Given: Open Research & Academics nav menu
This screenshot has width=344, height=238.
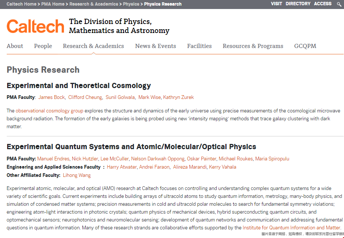Looking at the screenshot, I should tap(94, 46).
